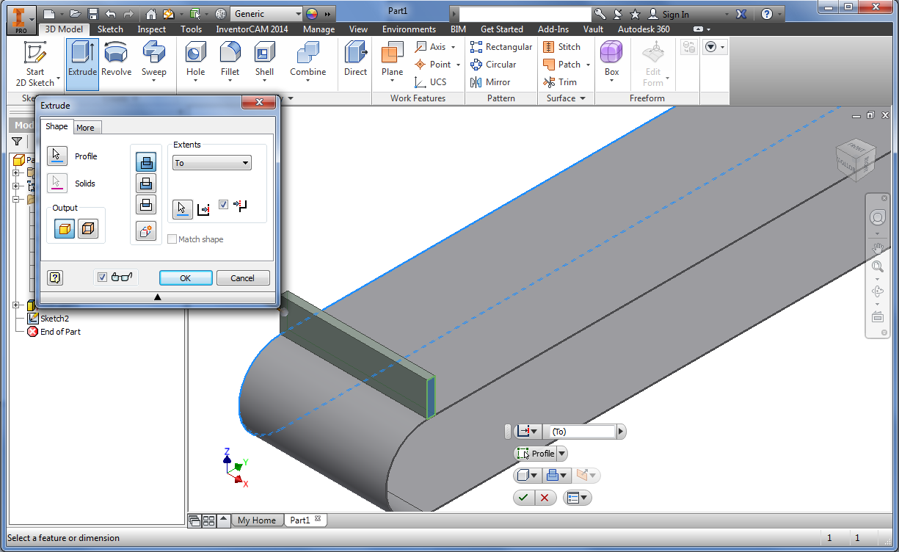
Task: Click the Profile button on mini-toolbar
Action: click(536, 454)
